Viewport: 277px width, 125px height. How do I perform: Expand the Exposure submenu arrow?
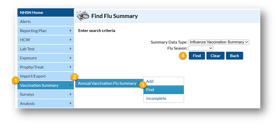[71, 58]
